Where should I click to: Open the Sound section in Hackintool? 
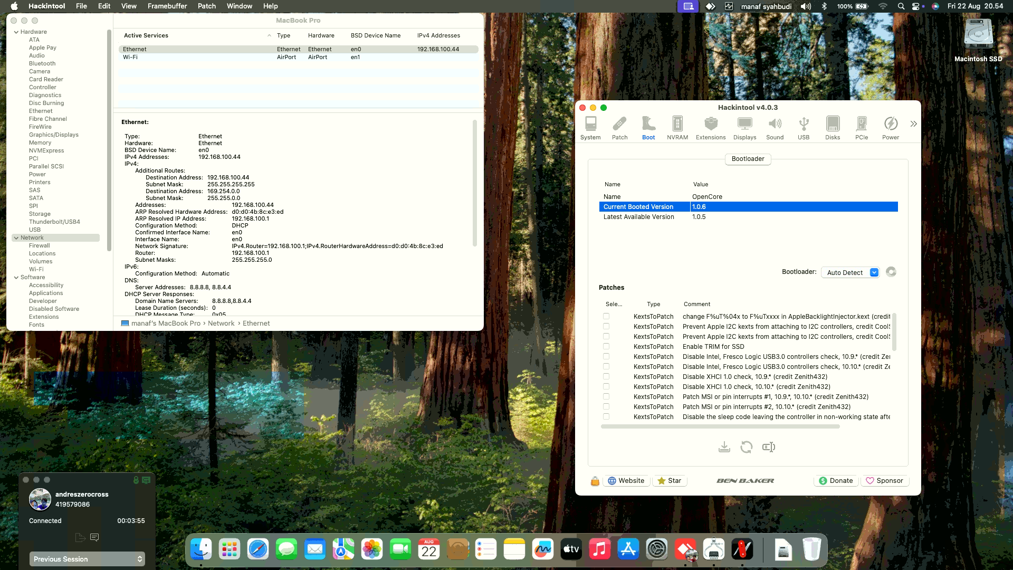pos(775,127)
